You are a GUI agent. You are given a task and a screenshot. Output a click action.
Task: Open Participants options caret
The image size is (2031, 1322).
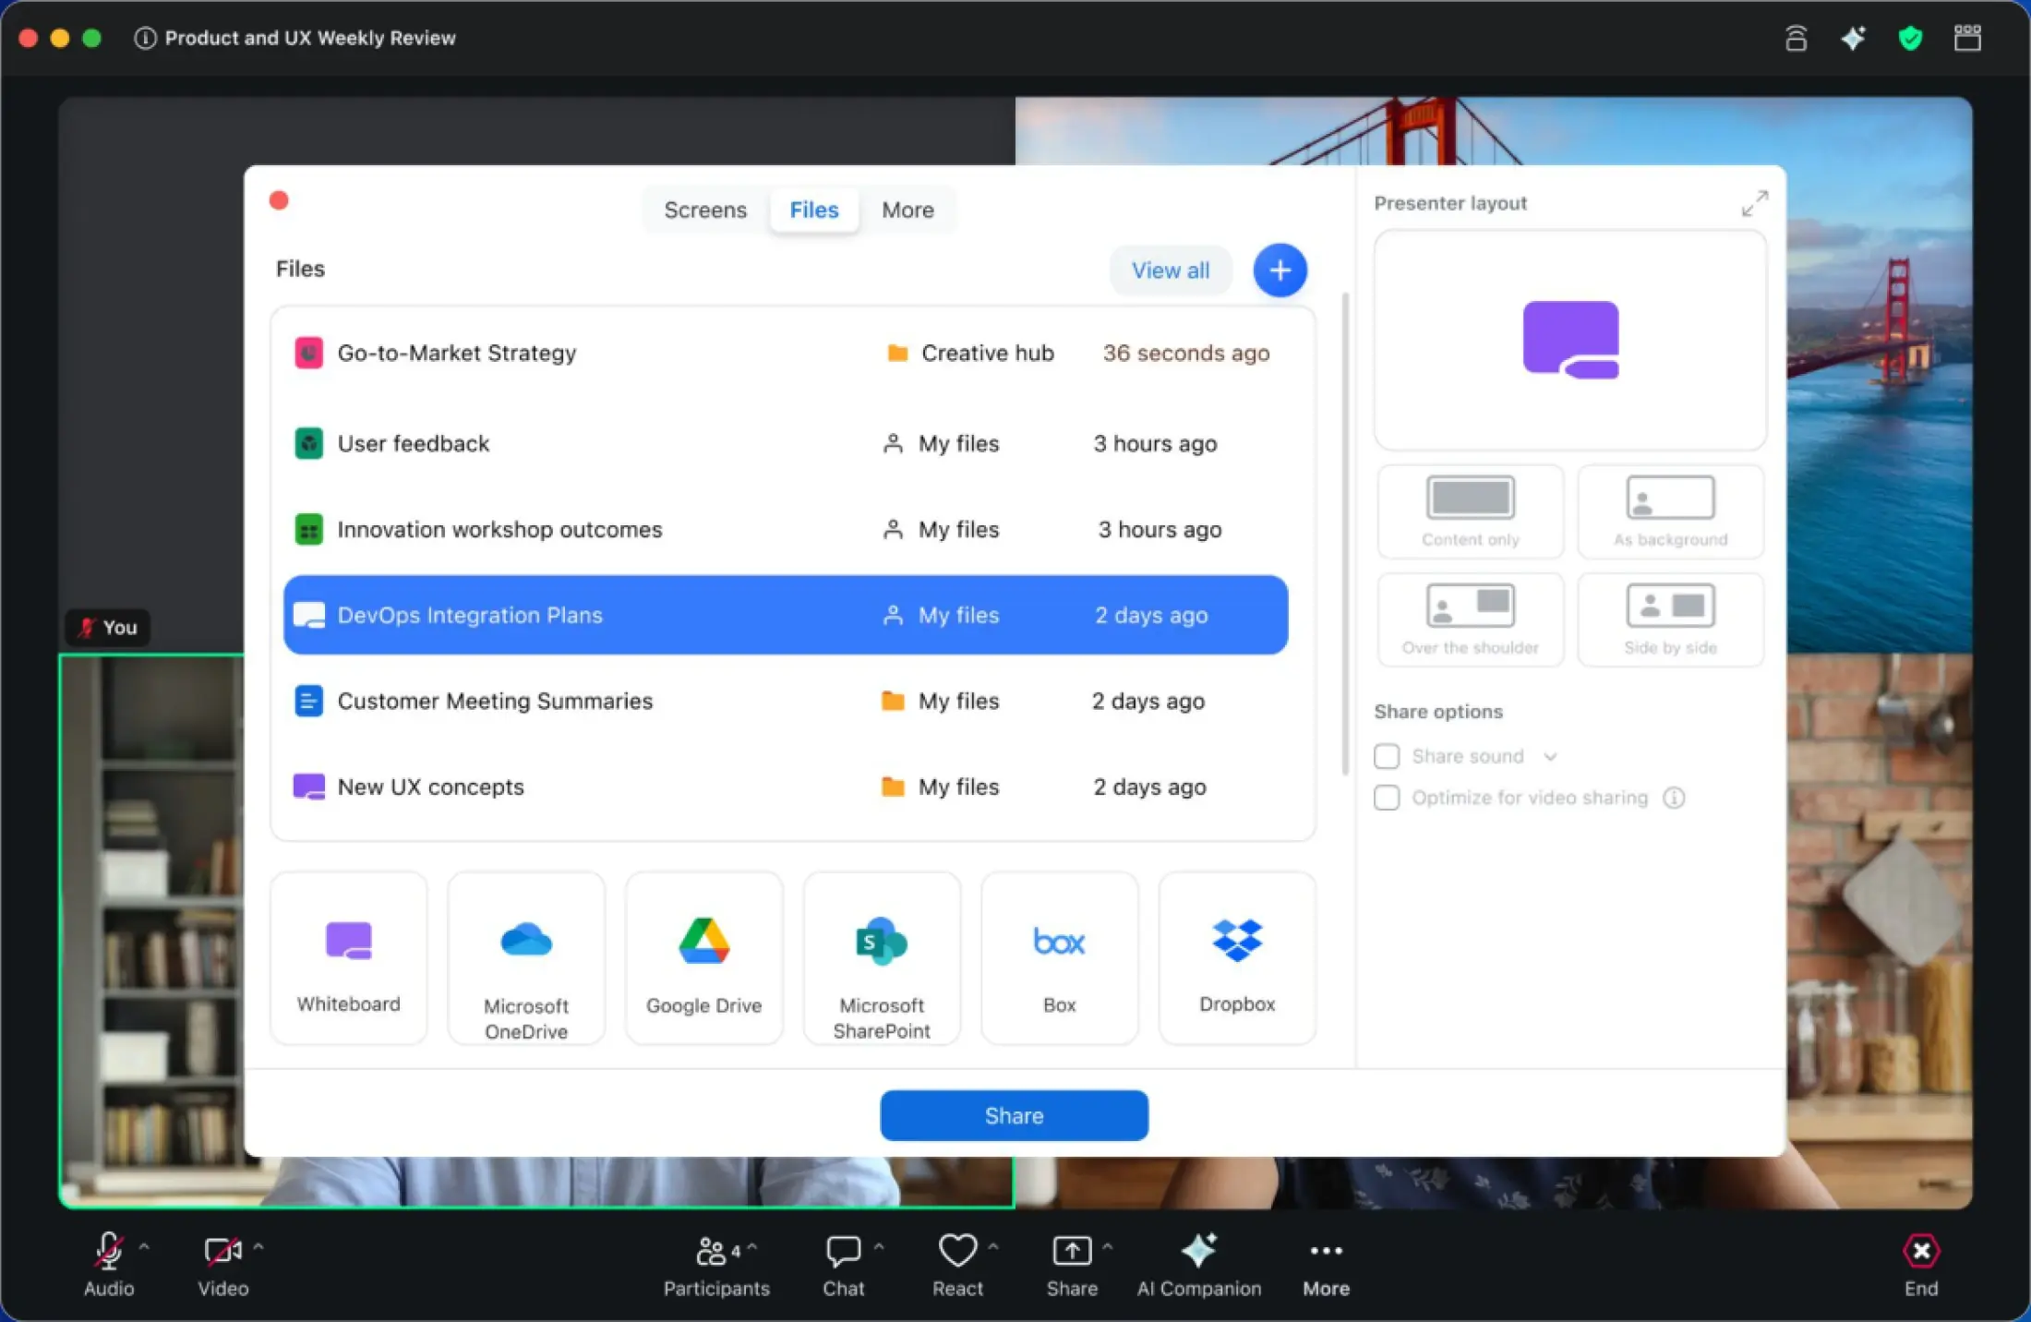pyautogui.click(x=752, y=1246)
